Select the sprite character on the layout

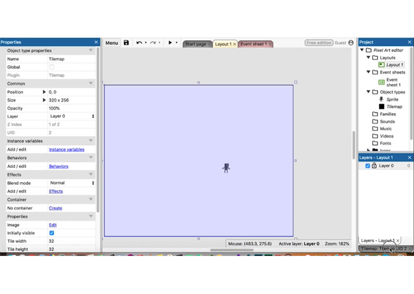[x=226, y=168]
